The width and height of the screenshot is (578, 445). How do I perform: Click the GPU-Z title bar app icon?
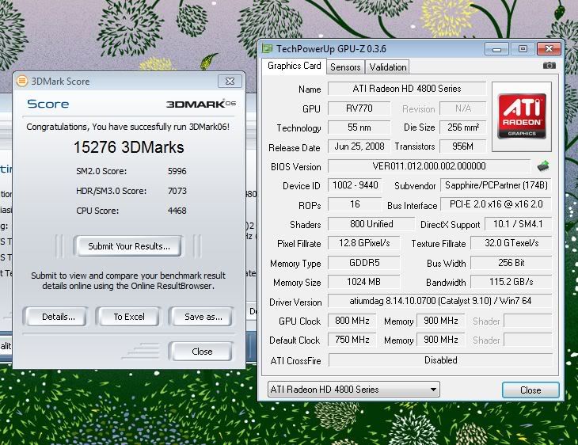pos(267,48)
